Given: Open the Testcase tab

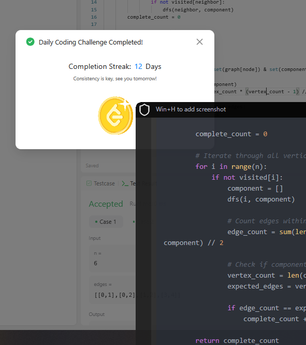Looking at the screenshot, I should click(101, 183).
